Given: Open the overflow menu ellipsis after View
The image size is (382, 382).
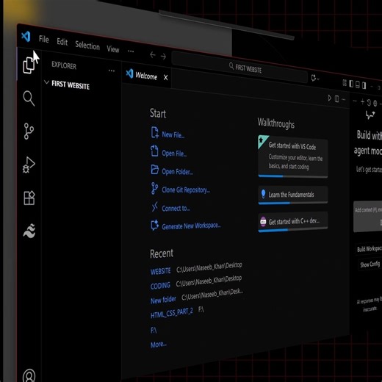Looking at the screenshot, I should 131,51.
